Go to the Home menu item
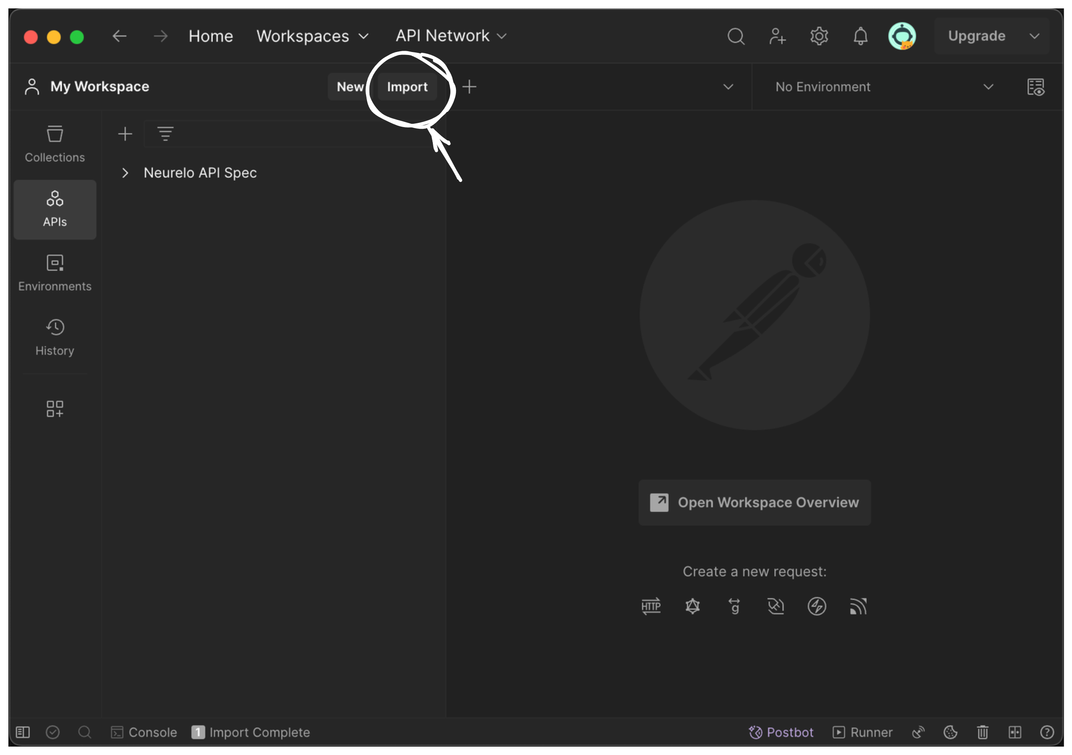Image resolution: width=1072 pixels, height=755 pixels. click(x=211, y=36)
